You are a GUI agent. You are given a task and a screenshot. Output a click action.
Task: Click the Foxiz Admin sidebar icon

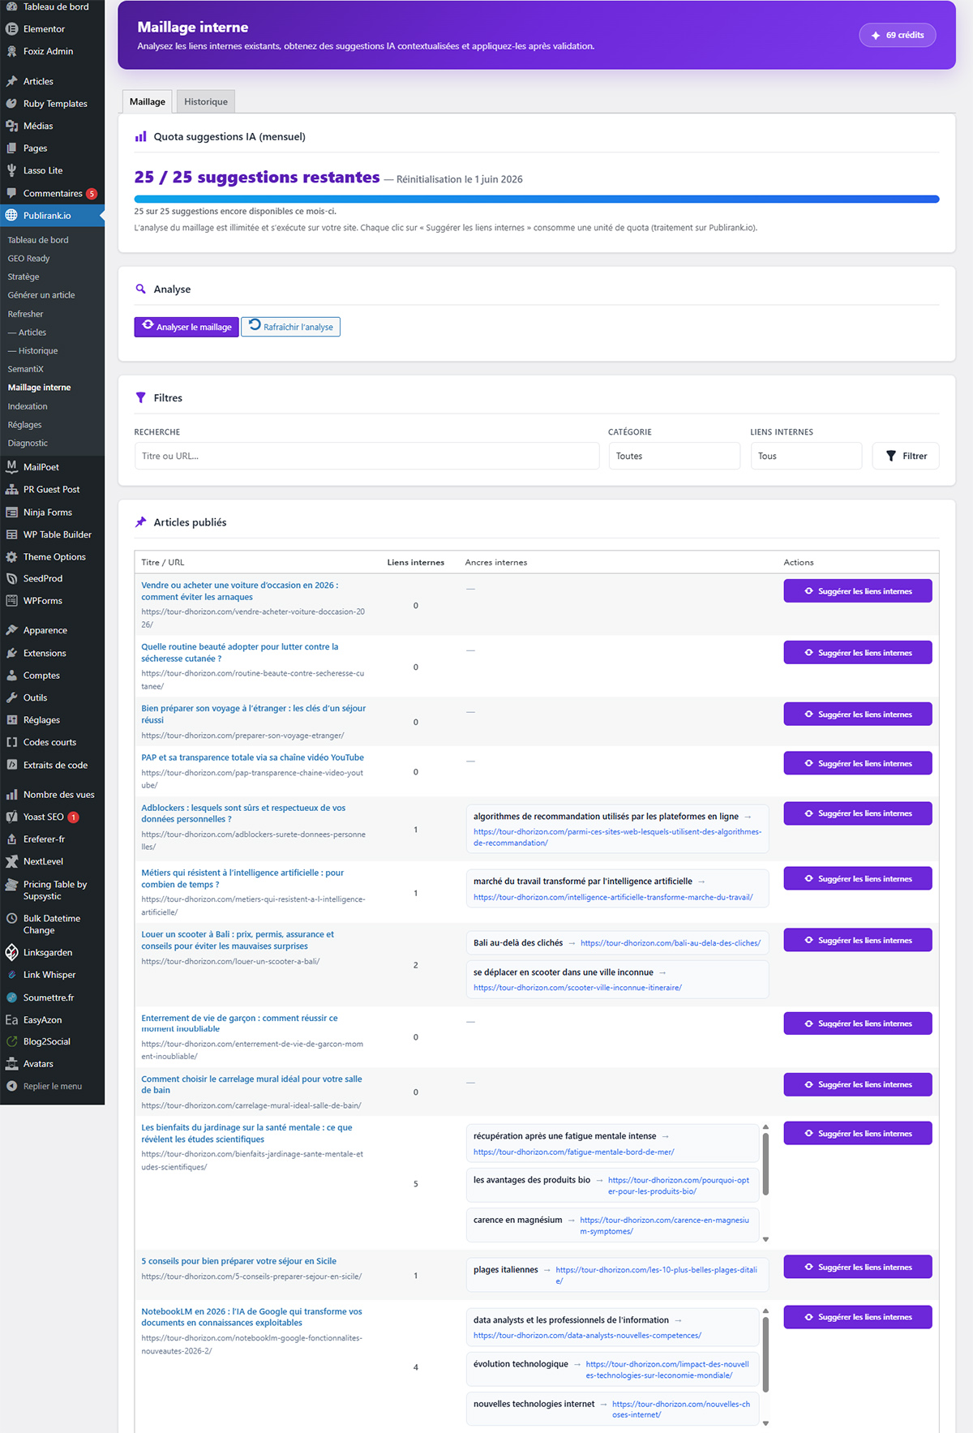click(11, 51)
